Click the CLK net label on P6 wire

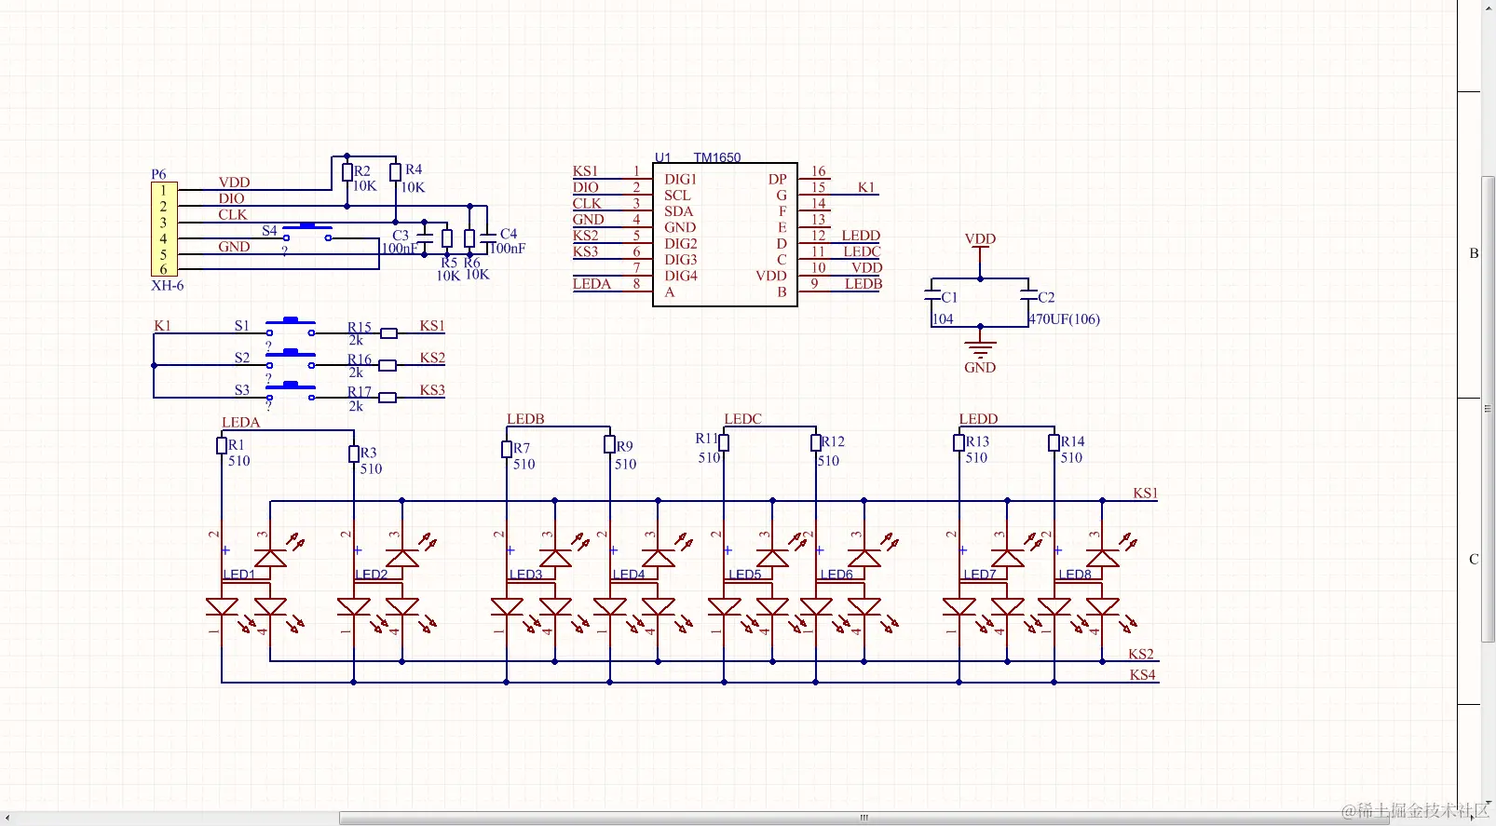(x=233, y=215)
